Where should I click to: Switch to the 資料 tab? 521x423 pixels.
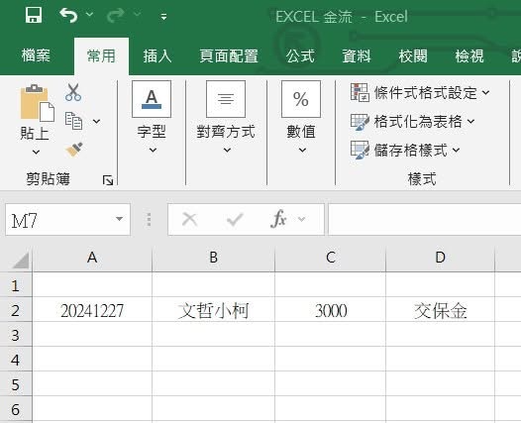tap(357, 55)
